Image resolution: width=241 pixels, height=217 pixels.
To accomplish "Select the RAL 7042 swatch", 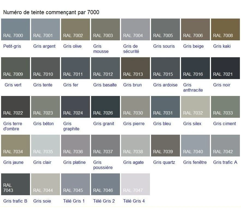I will coord(225,146).
